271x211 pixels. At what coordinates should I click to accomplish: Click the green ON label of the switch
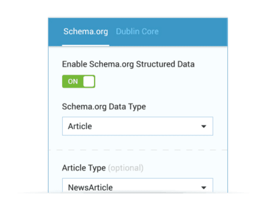73,82
